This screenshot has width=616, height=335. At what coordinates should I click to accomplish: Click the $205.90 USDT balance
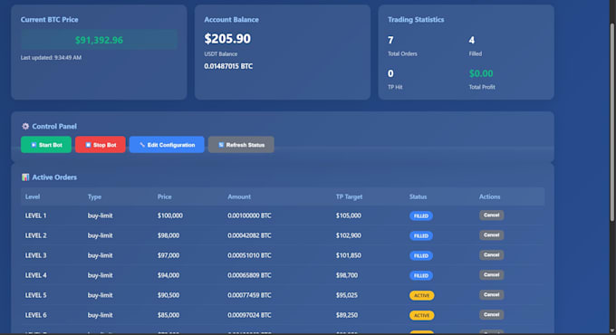[x=227, y=39]
